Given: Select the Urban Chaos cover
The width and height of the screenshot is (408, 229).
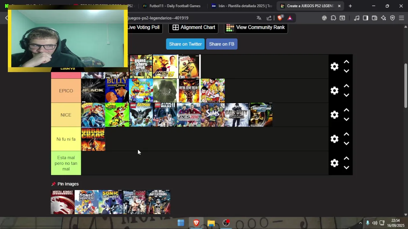Looking at the screenshot, I should (x=93, y=139).
